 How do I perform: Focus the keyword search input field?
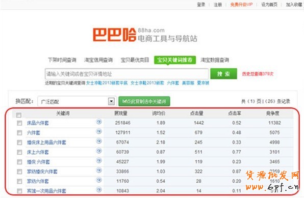point(126,74)
